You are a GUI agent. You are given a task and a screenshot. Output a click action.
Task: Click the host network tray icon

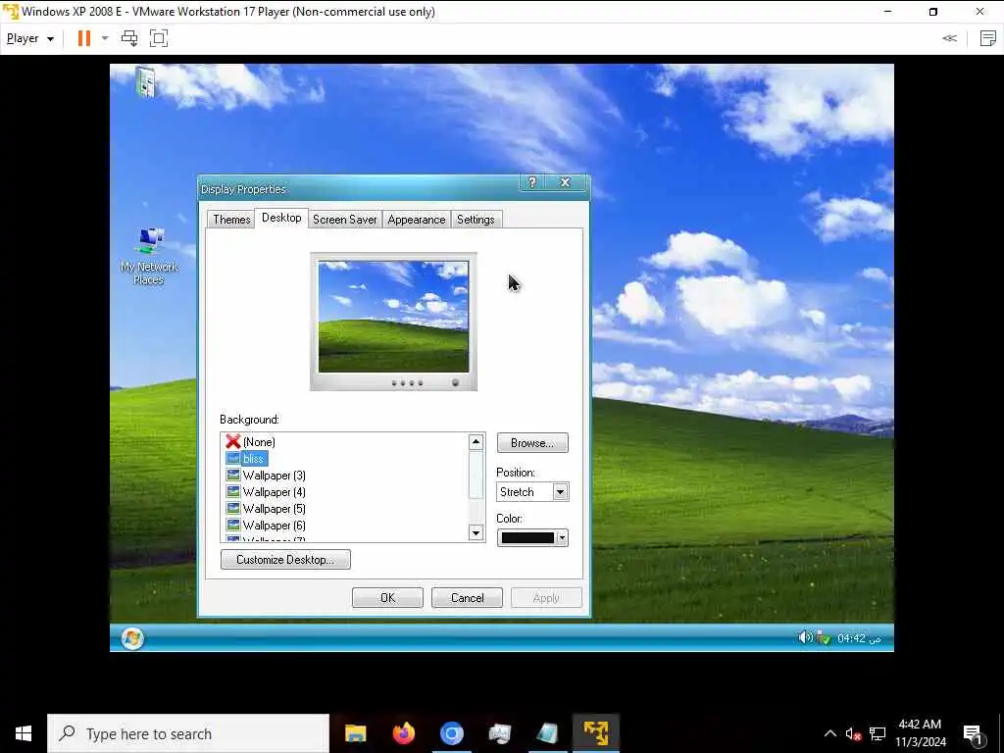point(878,733)
